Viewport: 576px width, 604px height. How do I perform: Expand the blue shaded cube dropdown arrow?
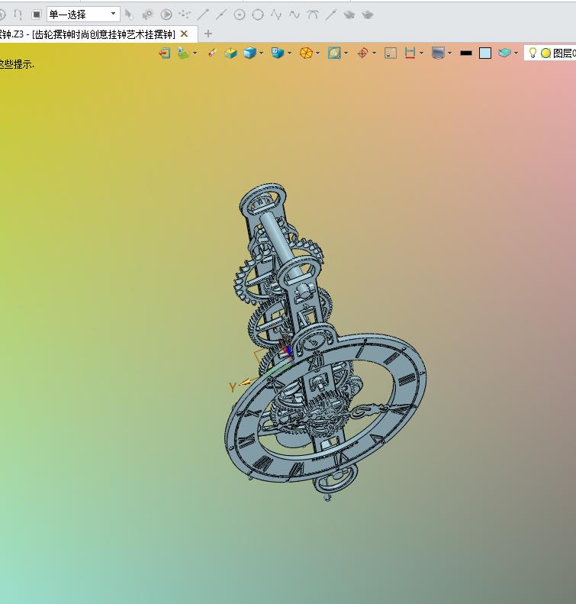point(262,53)
